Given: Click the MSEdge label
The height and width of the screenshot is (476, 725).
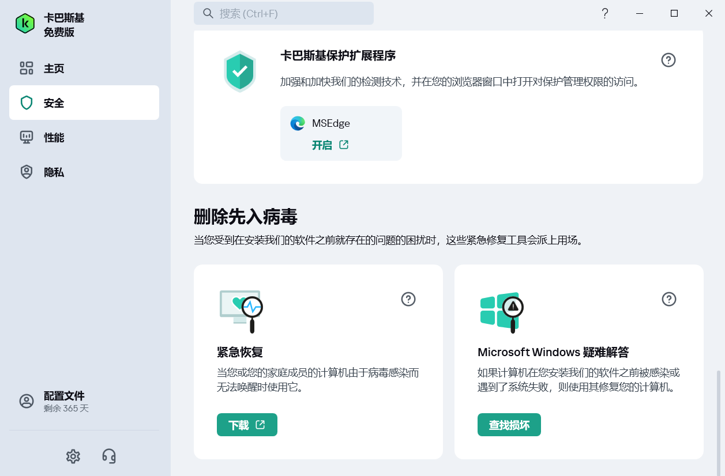Looking at the screenshot, I should coord(331,123).
